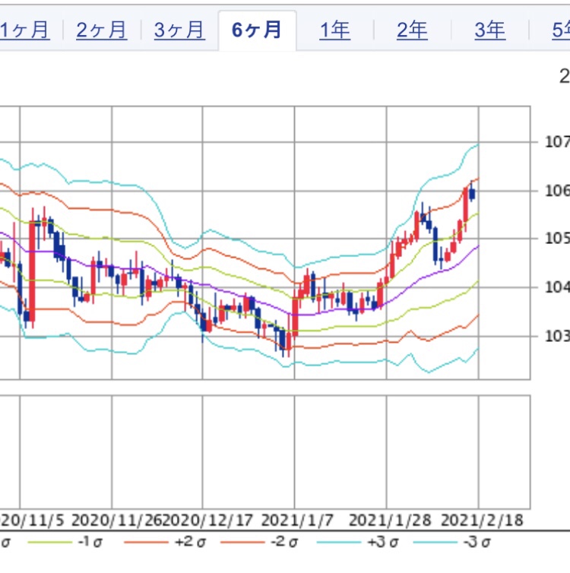
Task: Select the 2ヶ月 period tab
Action: pyautogui.click(x=102, y=30)
